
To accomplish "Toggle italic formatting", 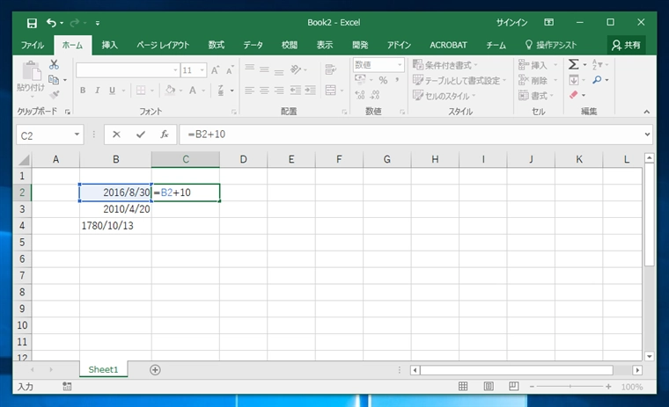I will pyautogui.click(x=98, y=91).
